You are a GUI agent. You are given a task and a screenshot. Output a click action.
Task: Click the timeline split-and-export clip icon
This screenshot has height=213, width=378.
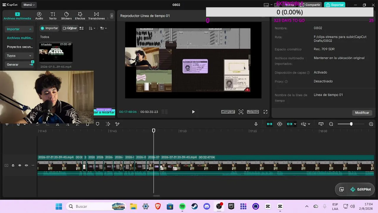coord(108,124)
